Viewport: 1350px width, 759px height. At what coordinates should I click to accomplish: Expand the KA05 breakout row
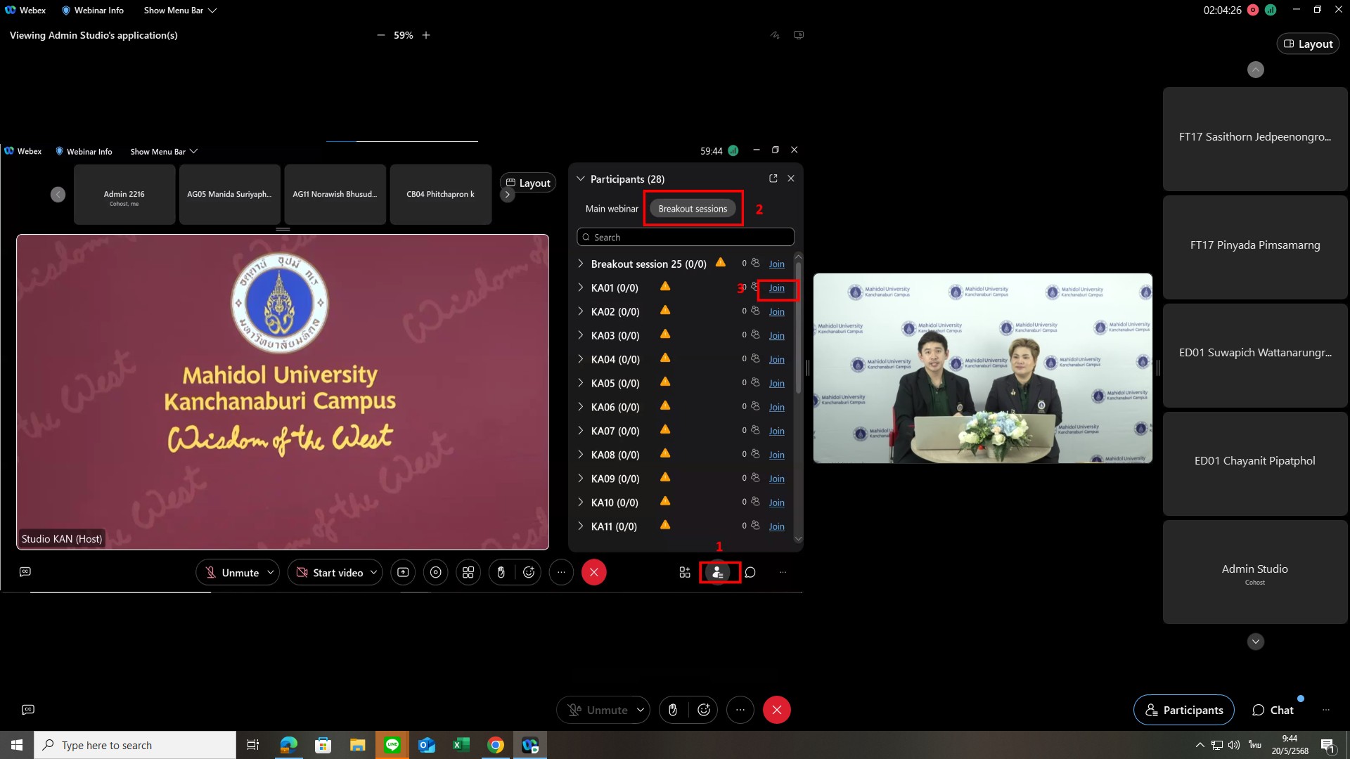coord(581,383)
